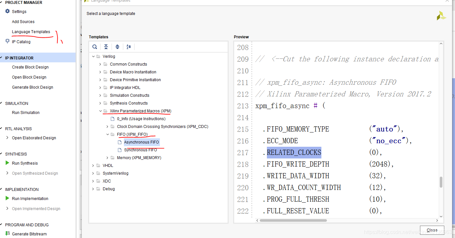Expand Open Elaborated Design in RTL Analysis

pos(7,138)
